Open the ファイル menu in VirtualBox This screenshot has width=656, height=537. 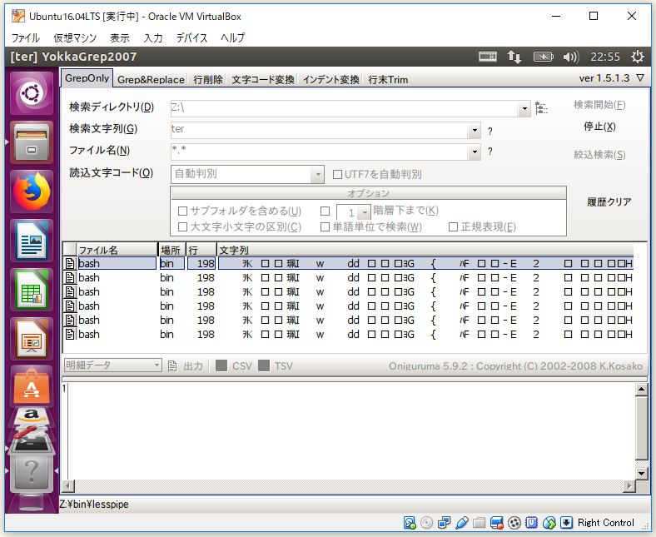click(x=25, y=37)
